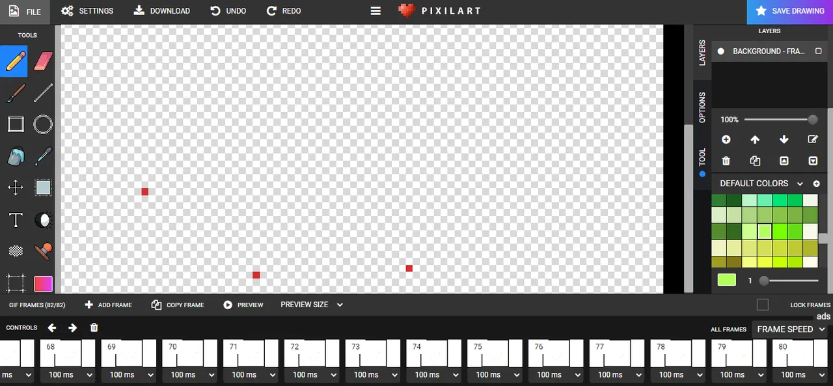Select the Text tool
833x386 pixels.
point(15,220)
